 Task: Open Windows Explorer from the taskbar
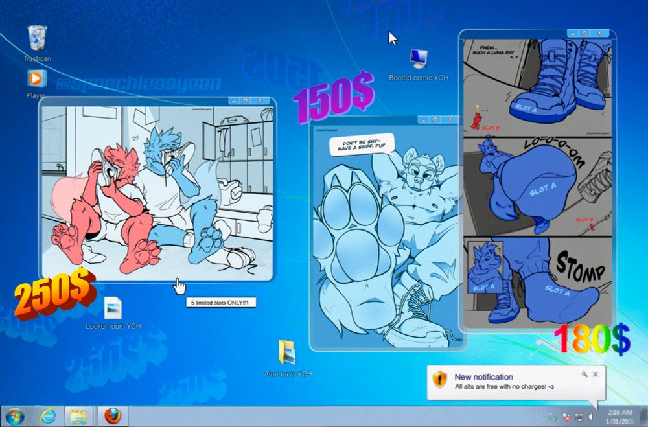[x=78, y=417]
